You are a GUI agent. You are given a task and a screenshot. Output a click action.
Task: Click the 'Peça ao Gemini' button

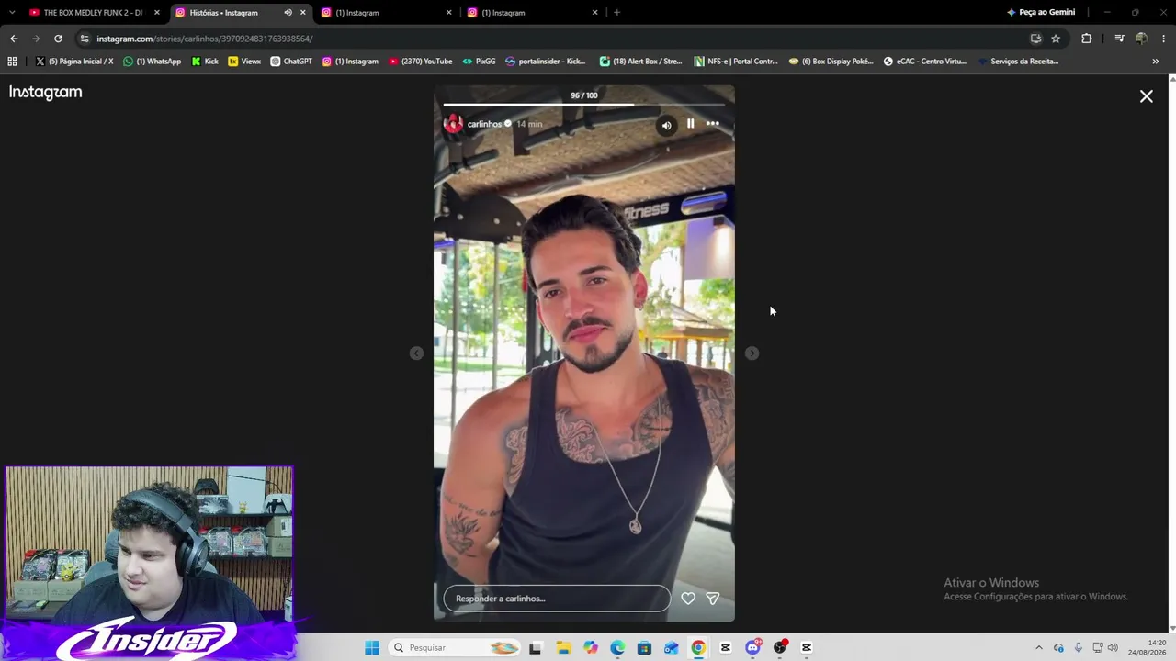[x=1041, y=13]
